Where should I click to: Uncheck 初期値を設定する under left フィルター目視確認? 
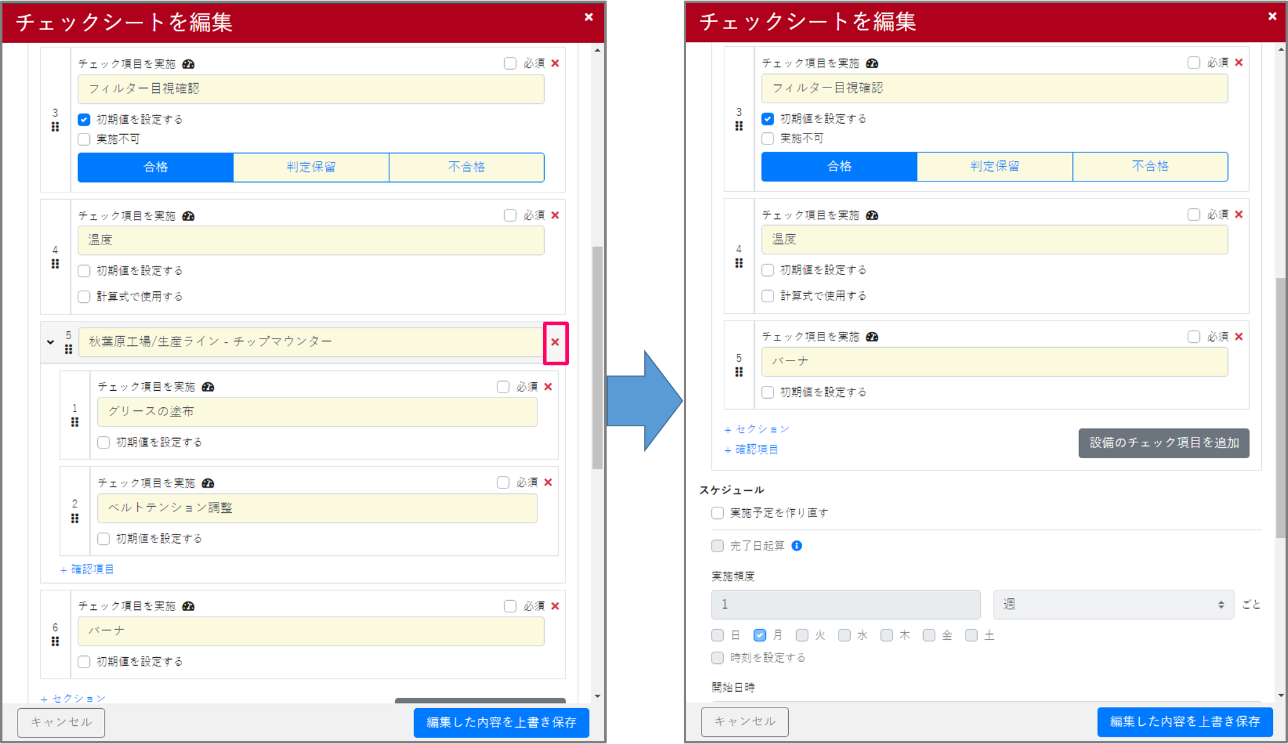click(84, 120)
